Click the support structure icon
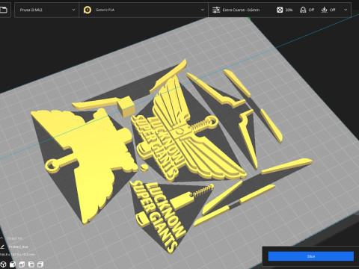This screenshot has height=269, width=359. point(303,10)
